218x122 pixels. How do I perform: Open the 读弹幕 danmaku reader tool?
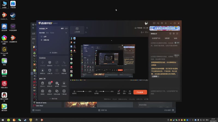click(57, 84)
